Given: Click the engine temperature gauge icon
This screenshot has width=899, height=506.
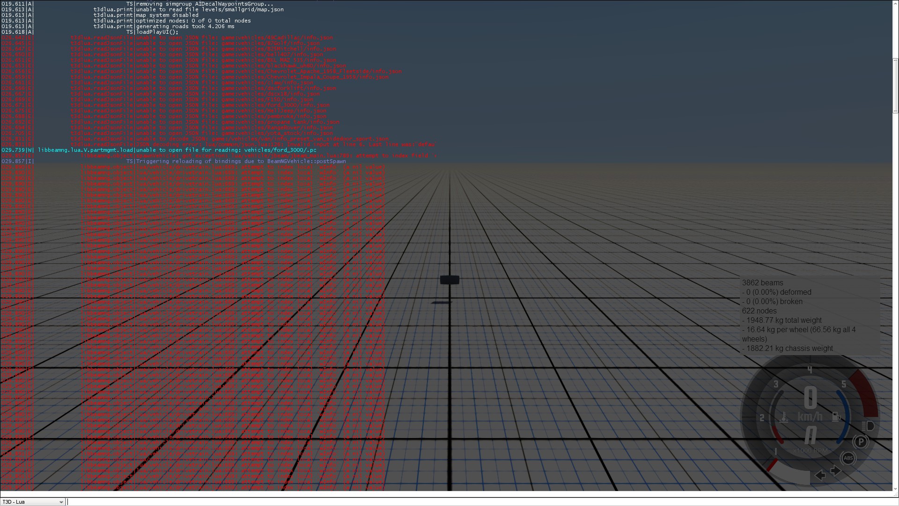Looking at the screenshot, I should pos(784,417).
